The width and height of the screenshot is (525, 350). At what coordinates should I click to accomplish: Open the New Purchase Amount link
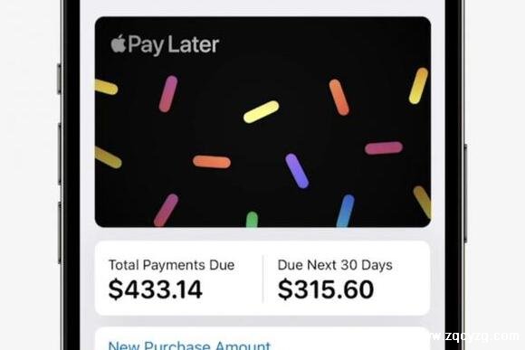coord(189,345)
